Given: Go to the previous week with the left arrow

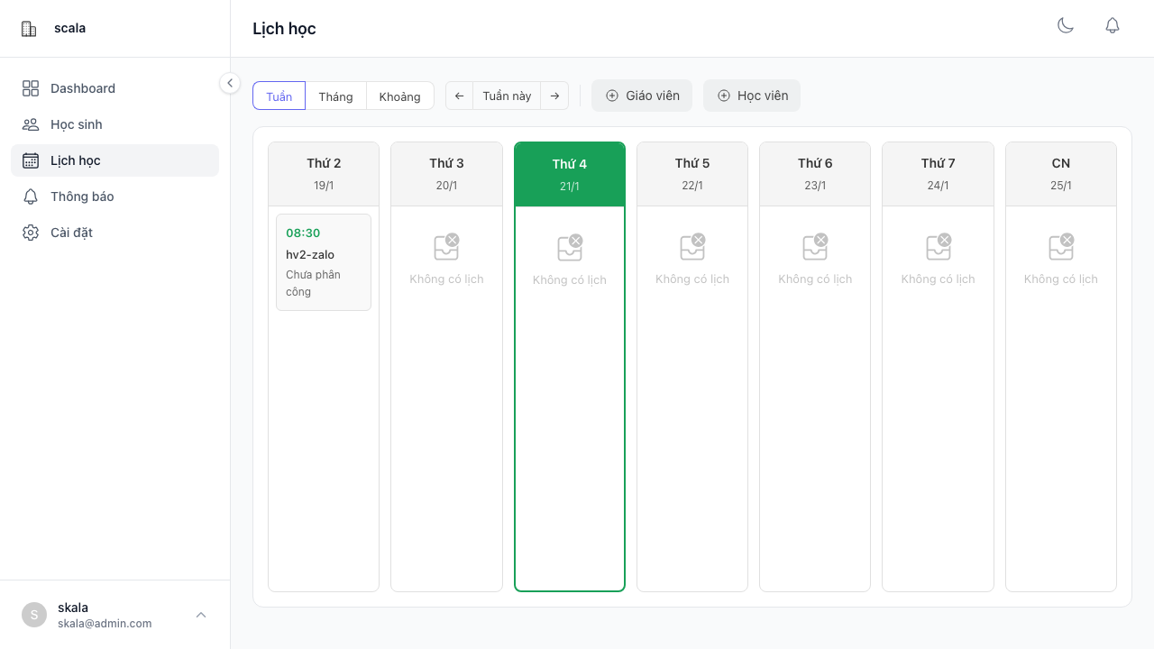Looking at the screenshot, I should pos(459,96).
